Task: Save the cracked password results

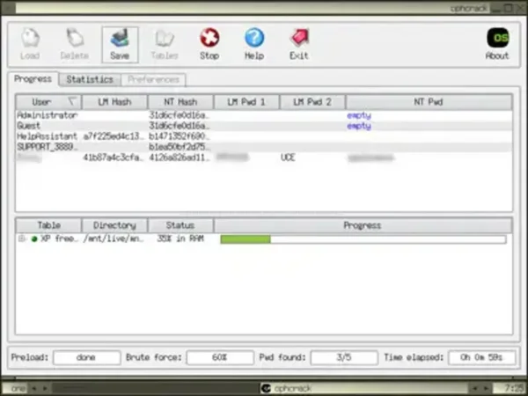Action: 120,45
